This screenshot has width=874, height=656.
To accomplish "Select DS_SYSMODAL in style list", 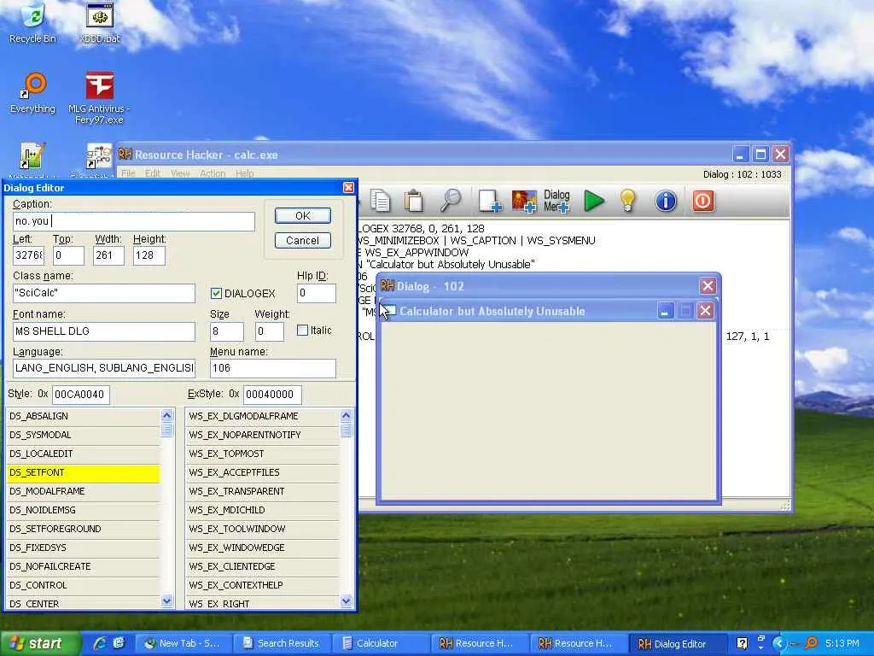I will click(x=83, y=435).
